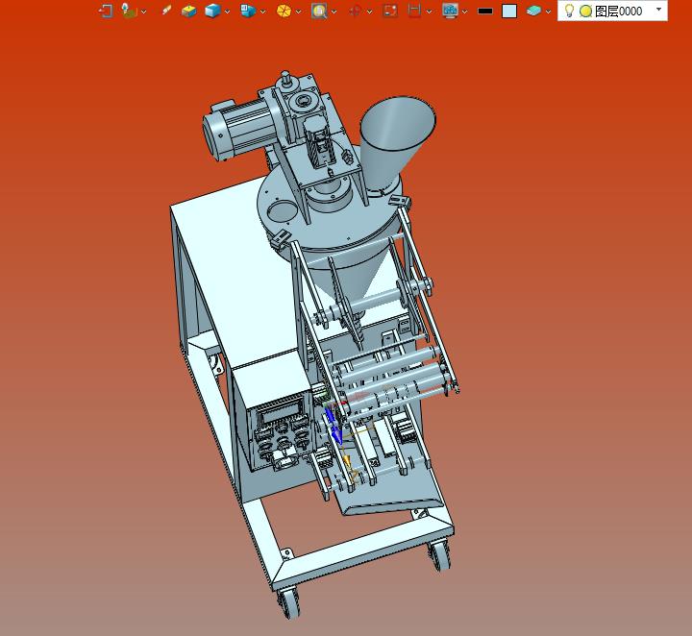Click the blue shaded cube icon
Image resolution: width=692 pixels, height=636 pixels.
click(x=212, y=11)
